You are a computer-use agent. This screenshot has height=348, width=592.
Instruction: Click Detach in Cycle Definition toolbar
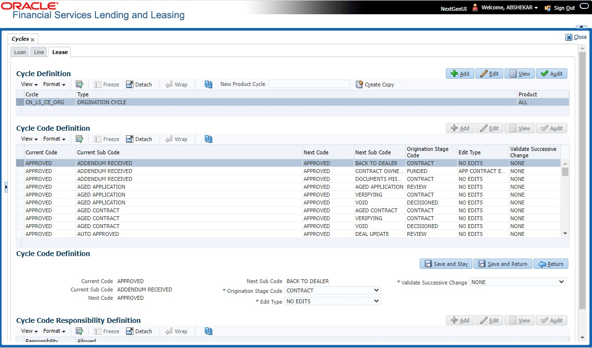click(x=139, y=85)
